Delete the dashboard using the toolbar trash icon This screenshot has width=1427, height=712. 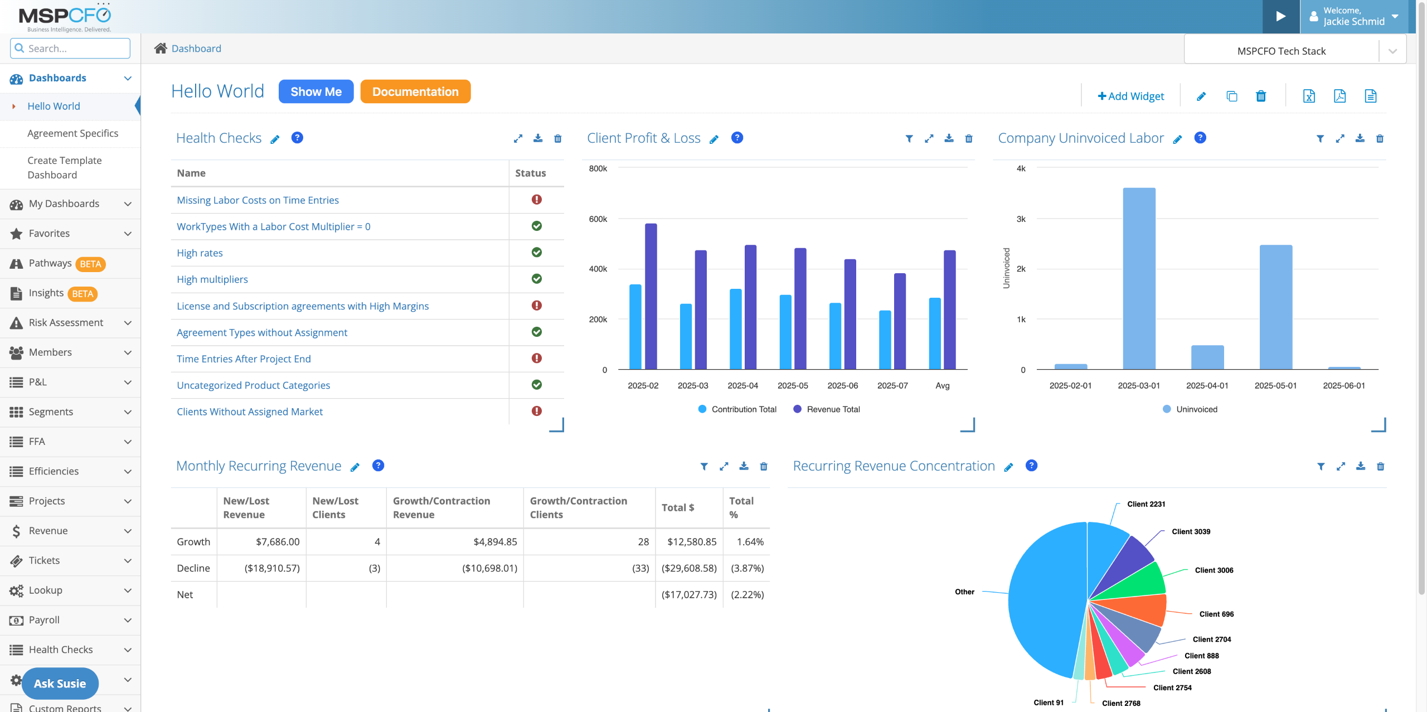1261,96
